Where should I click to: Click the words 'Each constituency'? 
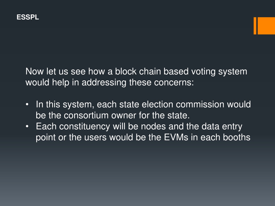click(73, 127)
